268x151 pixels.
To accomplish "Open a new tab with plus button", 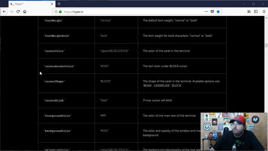I will tap(59, 4).
